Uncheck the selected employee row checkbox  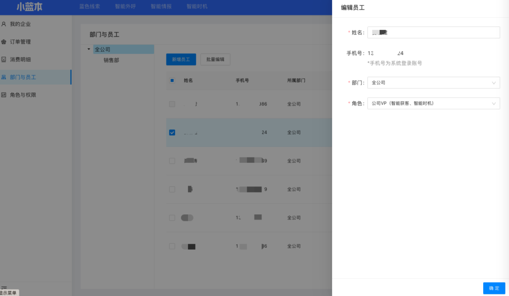click(172, 132)
